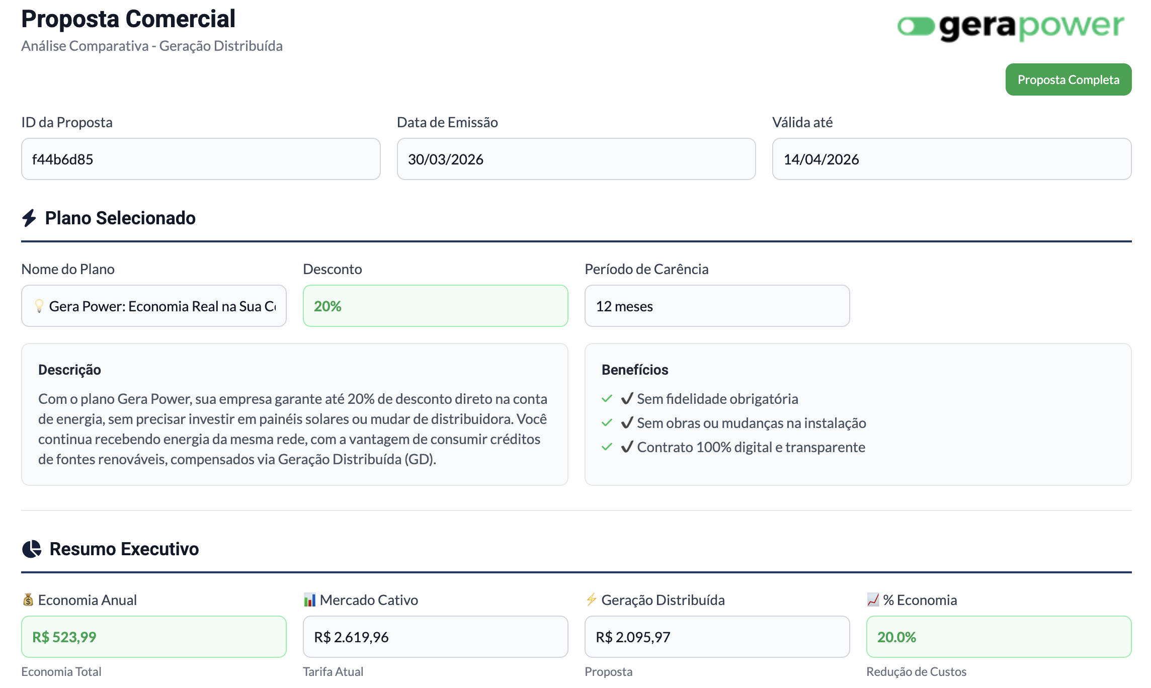This screenshot has height=688, width=1151.
Task: Click the gerapower logo
Action: (x=1011, y=27)
